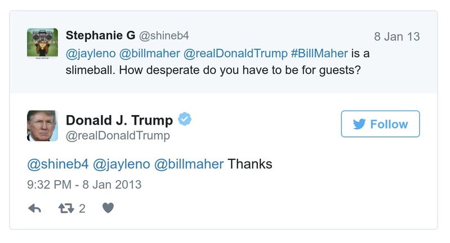
Task: Click @shineb4 mention in Trump's reply
Action: 57,164
